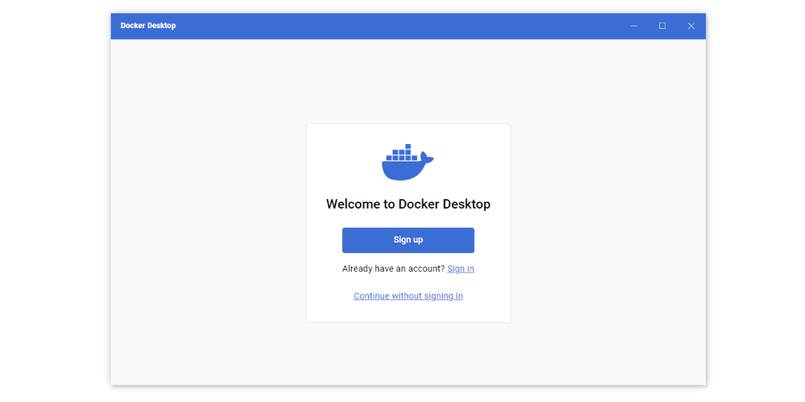Click the Docker Desktop title bar text
This screenshot has height=402, width=805.
[148, 26]
